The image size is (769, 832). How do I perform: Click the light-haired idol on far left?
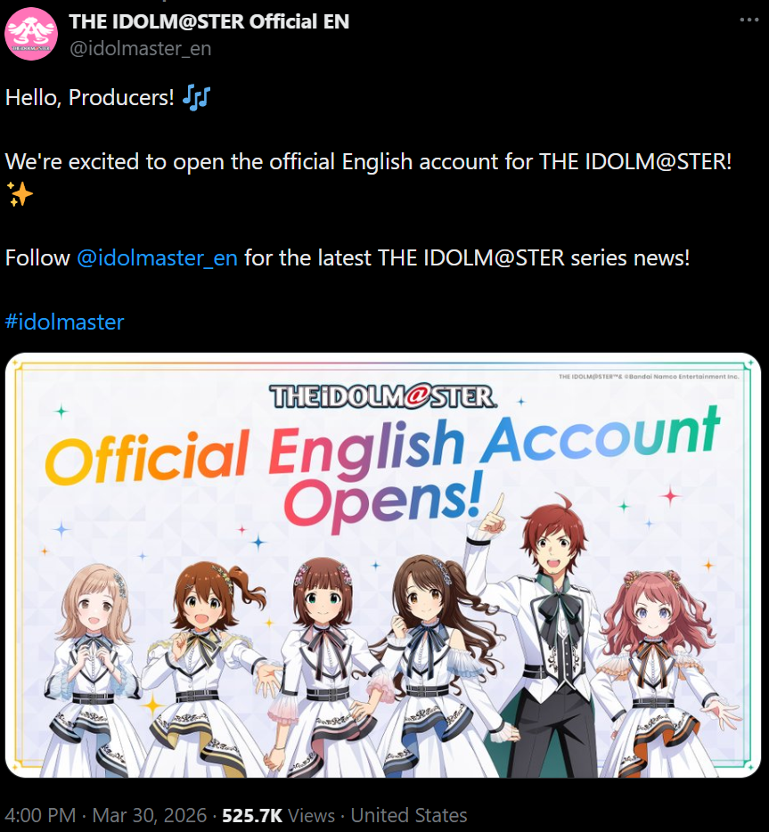point(93,672)
